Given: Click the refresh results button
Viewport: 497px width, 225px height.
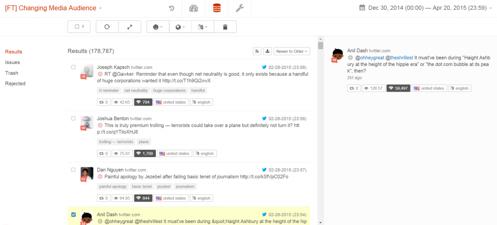Looking at the screenshot, I should 107,27.
